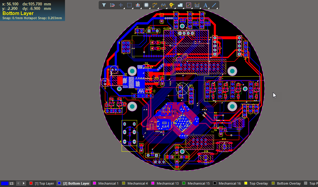Select the place polygon pour tool
The image size is (318, 187).
pyautogui.click(x=180, y=5)
